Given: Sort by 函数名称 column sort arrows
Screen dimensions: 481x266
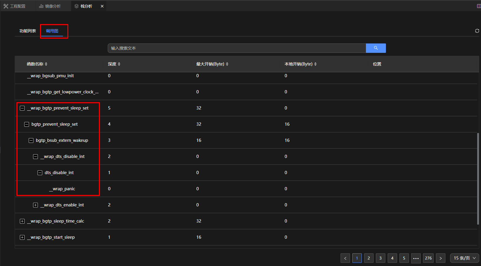Looking at the screenshot, I should pos(46,64).
